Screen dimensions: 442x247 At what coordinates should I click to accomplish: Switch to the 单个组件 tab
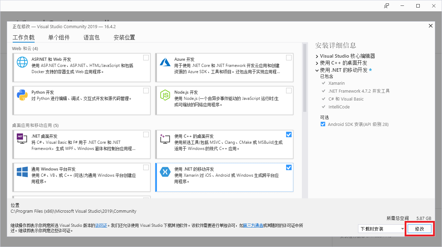coord(59,37)
